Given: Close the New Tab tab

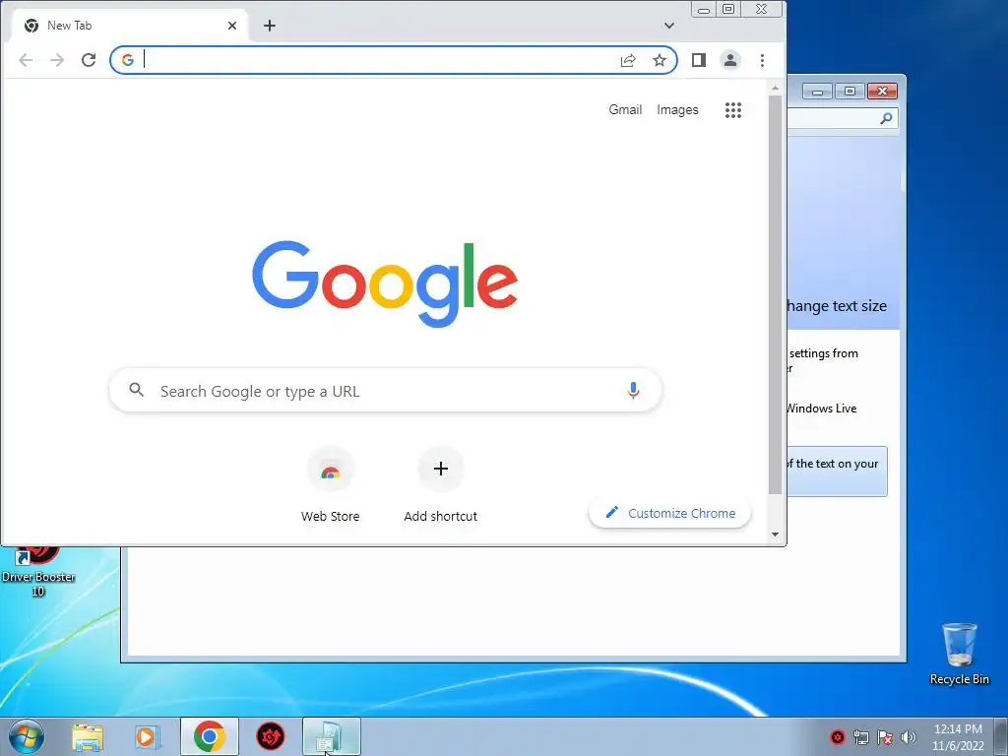Looking at the screenshot, I should pos(232,26).
